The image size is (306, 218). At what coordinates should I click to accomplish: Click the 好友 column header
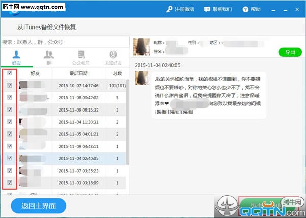(x=35, y=73)
